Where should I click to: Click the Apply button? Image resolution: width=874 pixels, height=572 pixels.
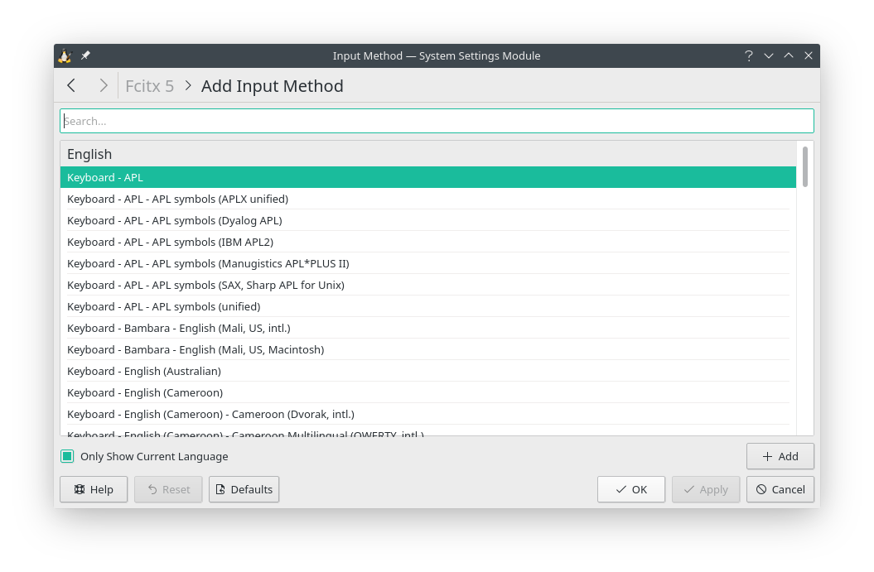click(x=706, y=489)
